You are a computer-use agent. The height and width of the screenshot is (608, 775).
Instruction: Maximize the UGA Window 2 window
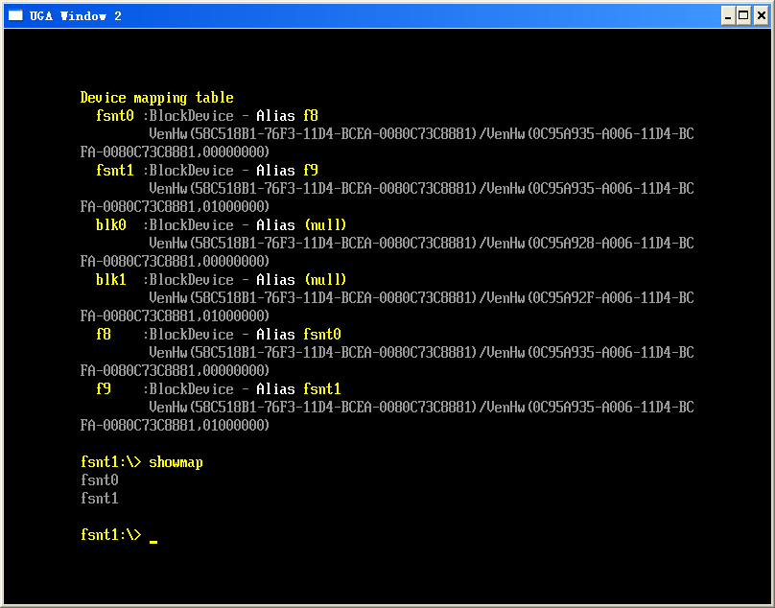(743, 16)
